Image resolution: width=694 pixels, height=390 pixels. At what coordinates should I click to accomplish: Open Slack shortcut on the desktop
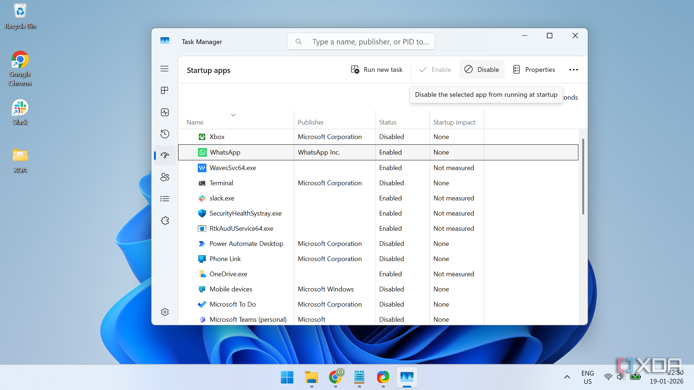coord(20,112)
